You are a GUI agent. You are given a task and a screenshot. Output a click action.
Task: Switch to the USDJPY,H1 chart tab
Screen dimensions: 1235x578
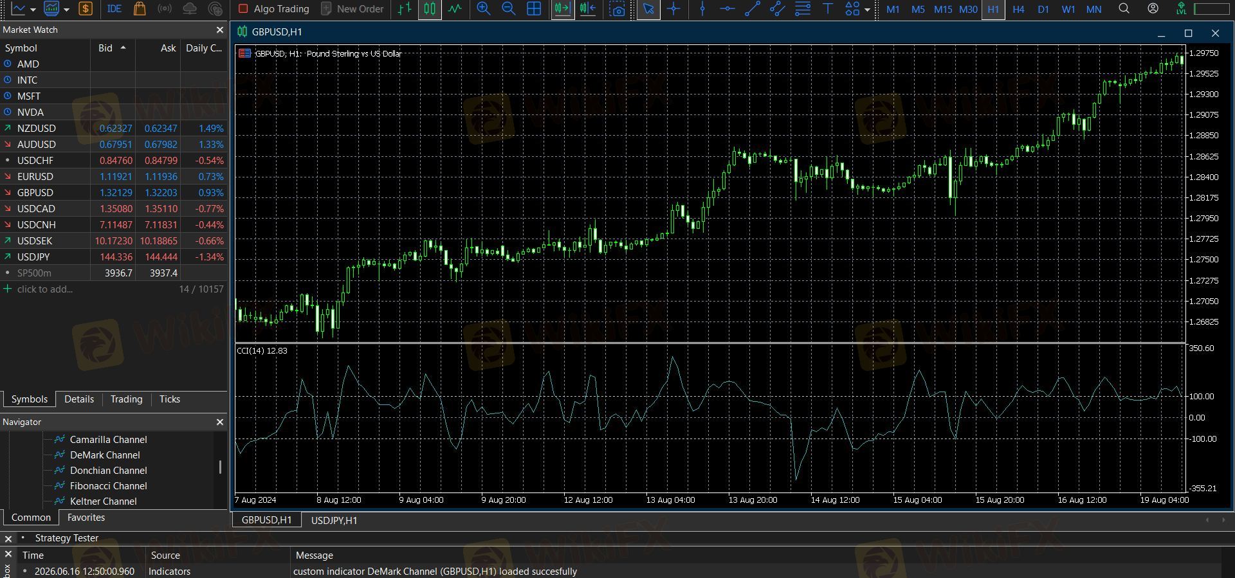[334, 520]
